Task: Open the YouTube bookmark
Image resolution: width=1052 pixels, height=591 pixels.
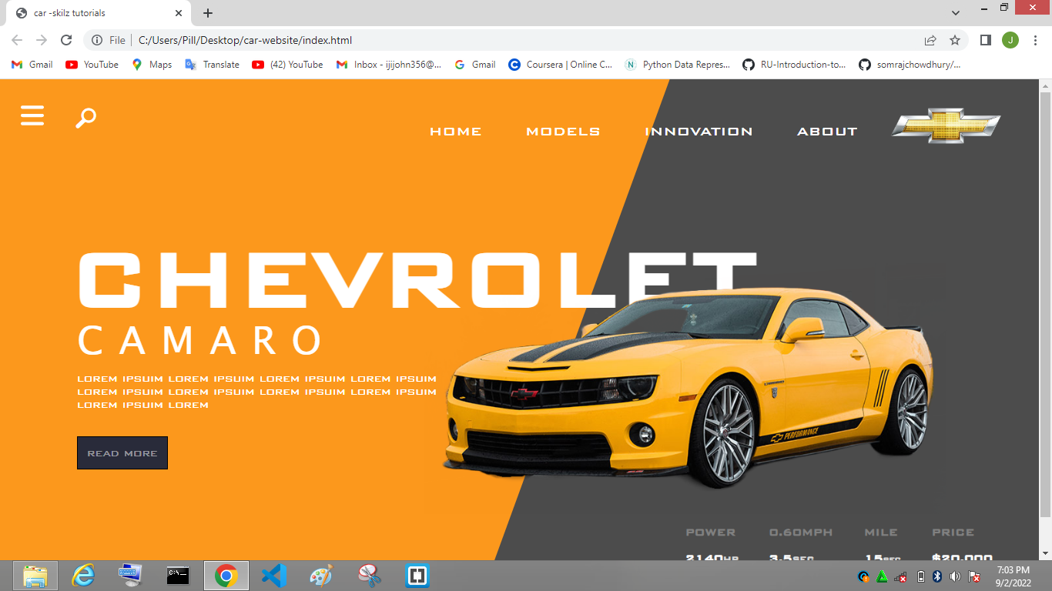Action: click(x=92, y=65)
